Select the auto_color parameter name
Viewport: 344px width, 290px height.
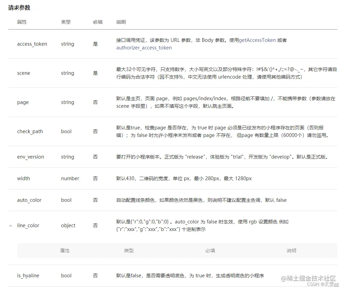[x=29, y=200]
